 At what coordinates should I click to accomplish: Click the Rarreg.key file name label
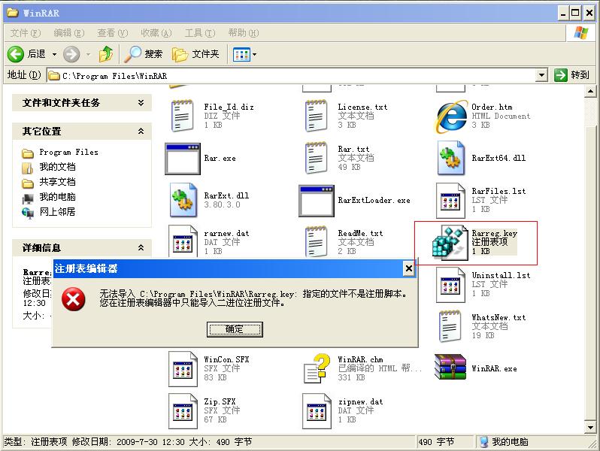[494, 233]
